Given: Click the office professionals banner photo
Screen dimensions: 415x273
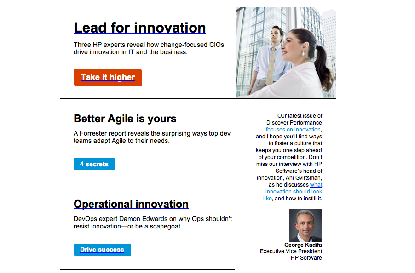Looking at the screenshot, I should pos(286,52).
